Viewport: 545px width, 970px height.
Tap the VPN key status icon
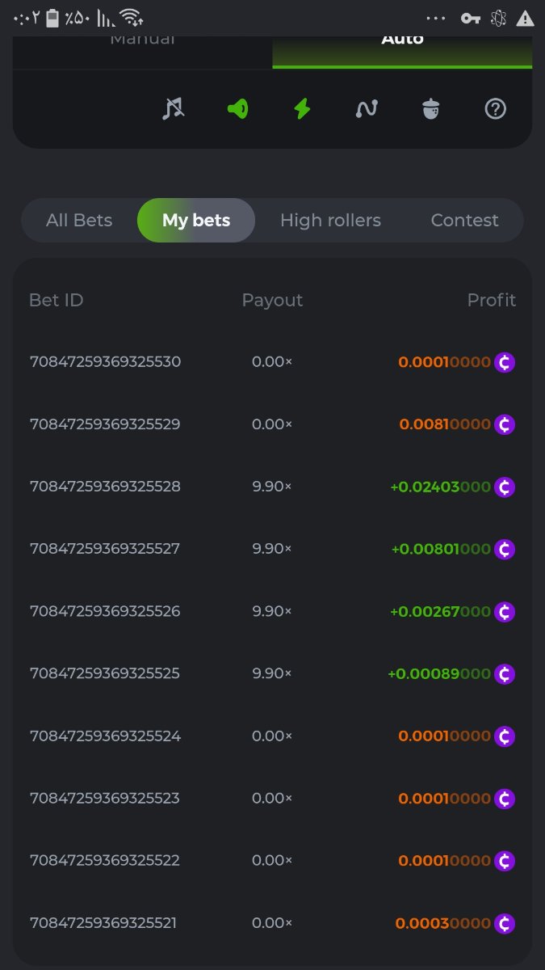[x=470, y=18]
